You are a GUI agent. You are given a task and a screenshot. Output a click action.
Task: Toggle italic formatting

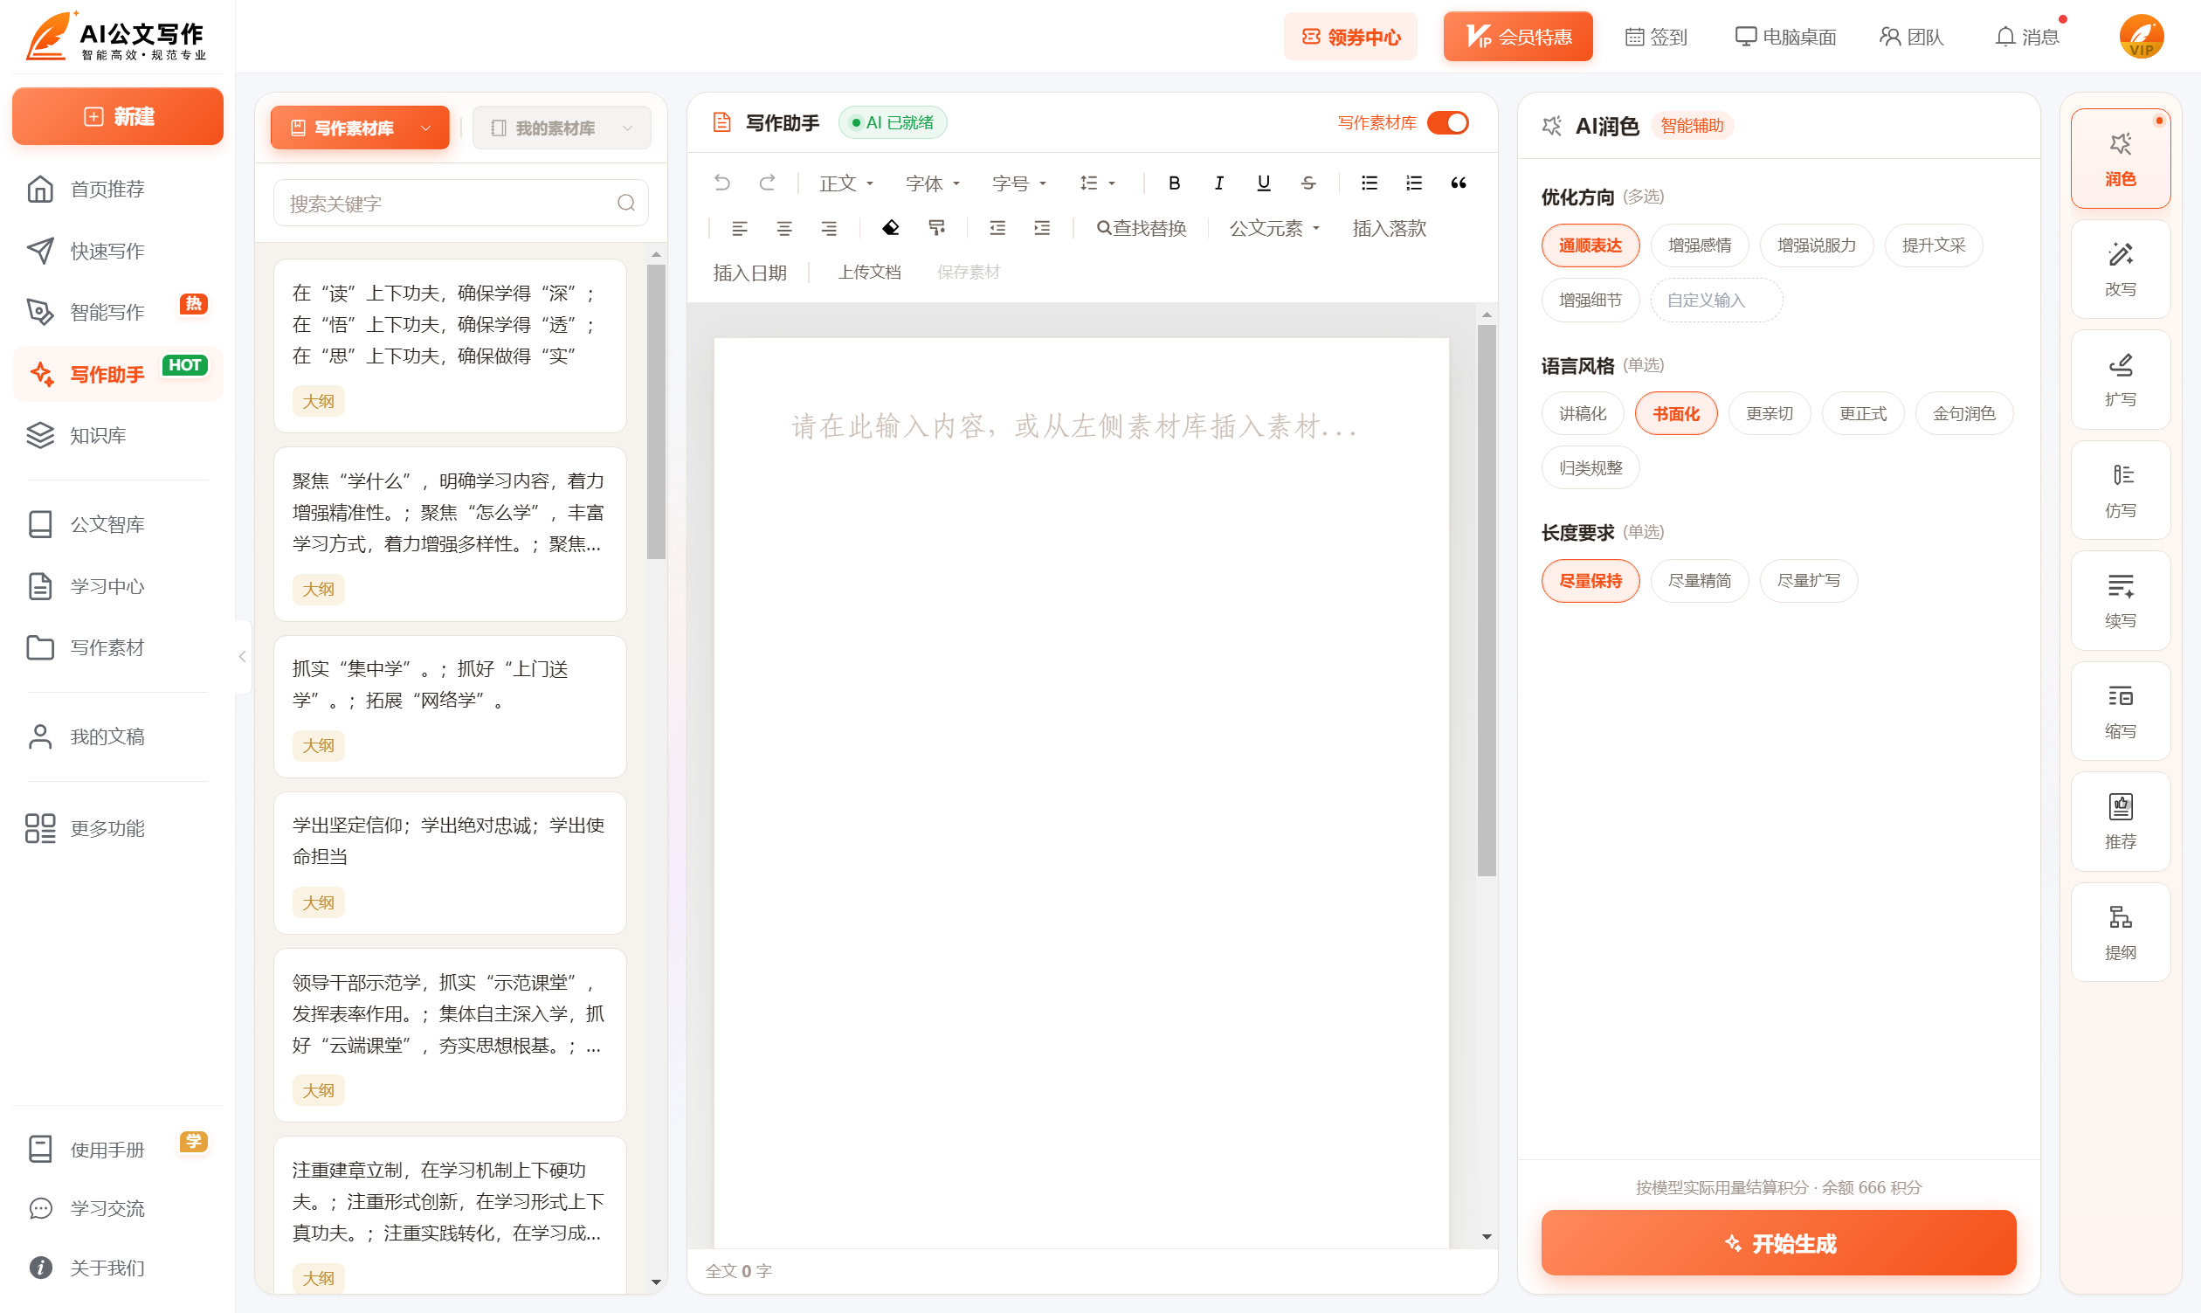[x=1218, y=183]
